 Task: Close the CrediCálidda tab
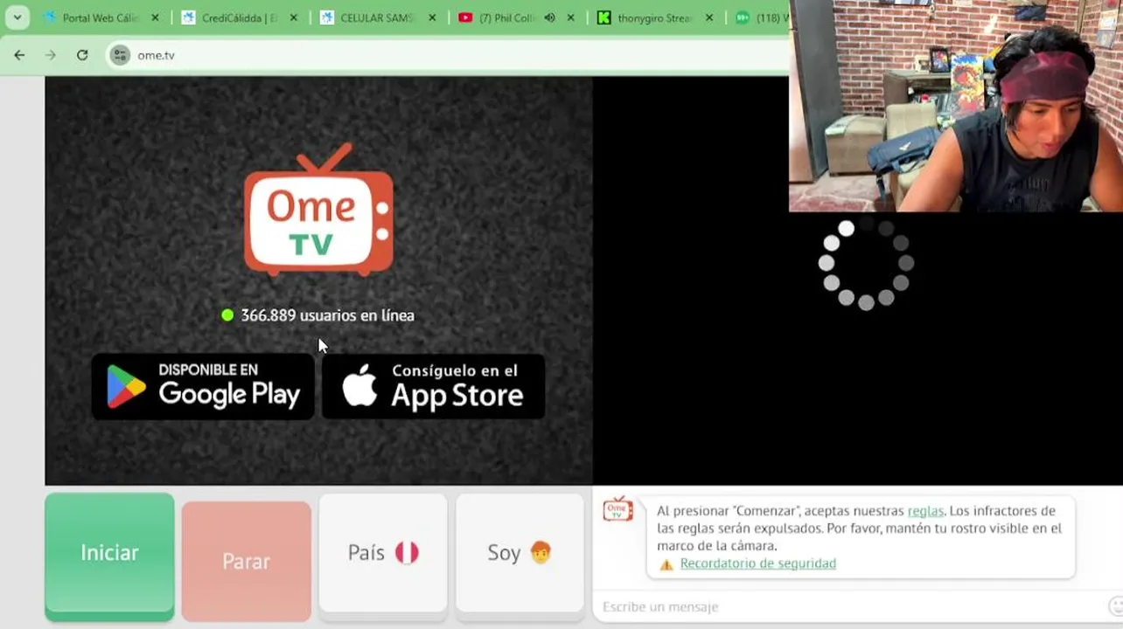tap(293, 17)
